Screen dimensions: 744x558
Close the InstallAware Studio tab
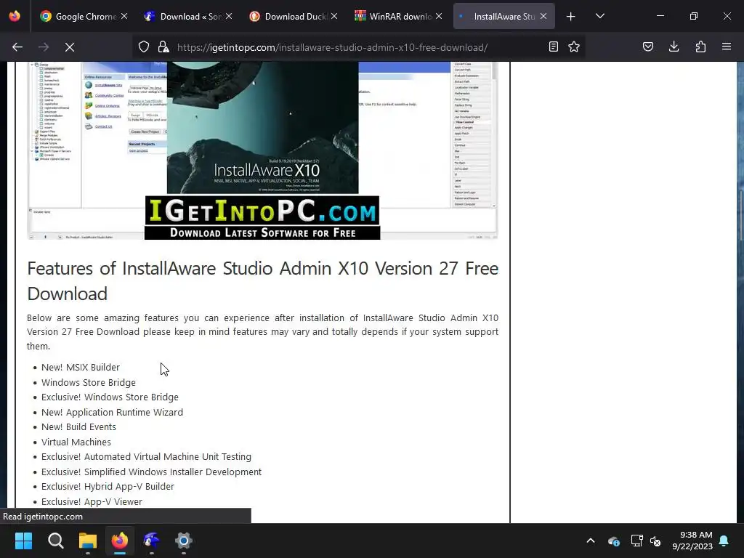point(543,16)
